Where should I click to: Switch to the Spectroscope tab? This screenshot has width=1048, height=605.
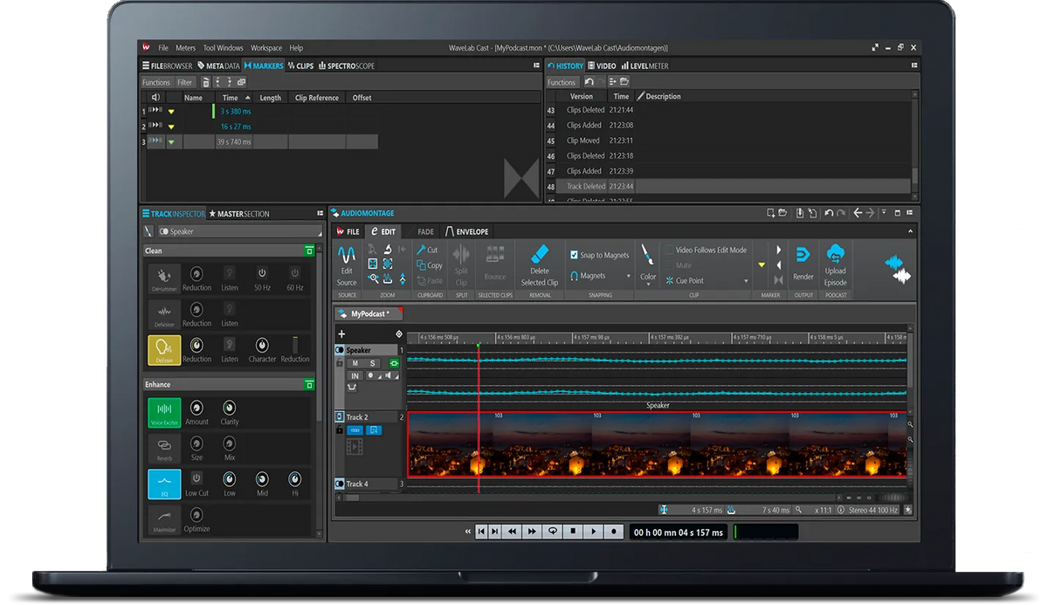pos(346,65)
